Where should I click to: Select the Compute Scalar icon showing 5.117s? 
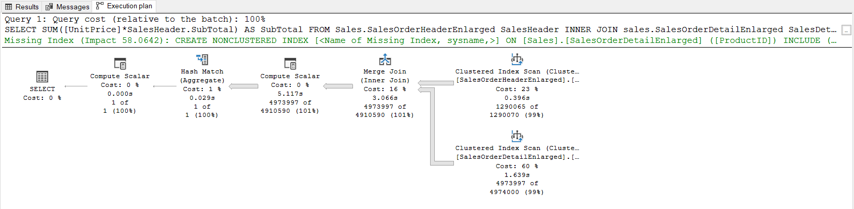[x=290, y=64]
